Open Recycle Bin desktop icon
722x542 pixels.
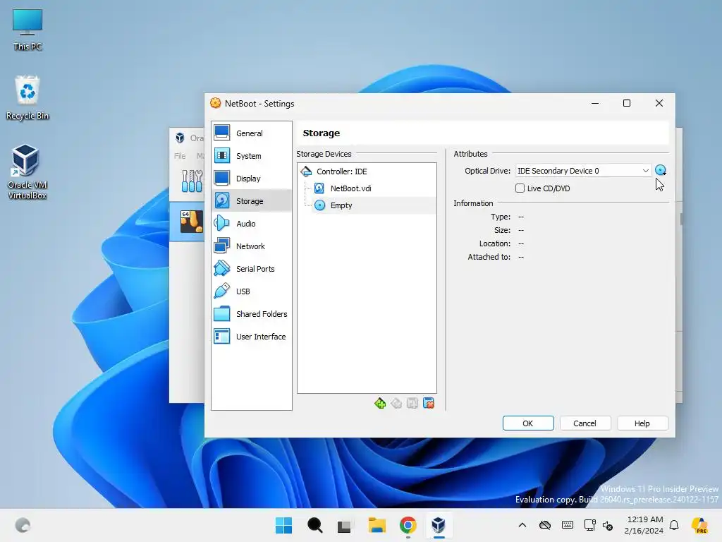(27, 97)
